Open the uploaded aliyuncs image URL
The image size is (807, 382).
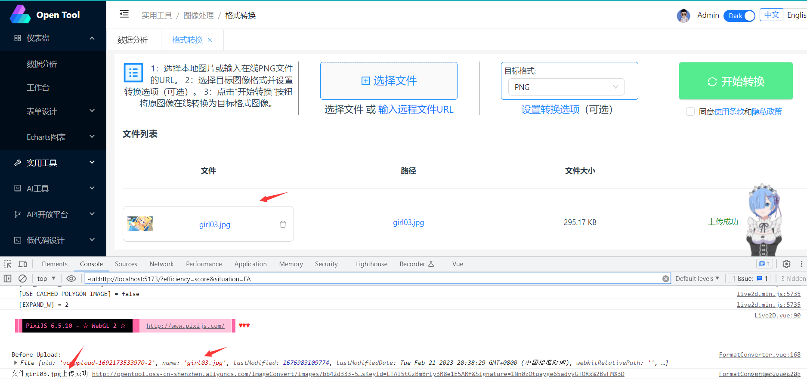(x=358, y=374)
